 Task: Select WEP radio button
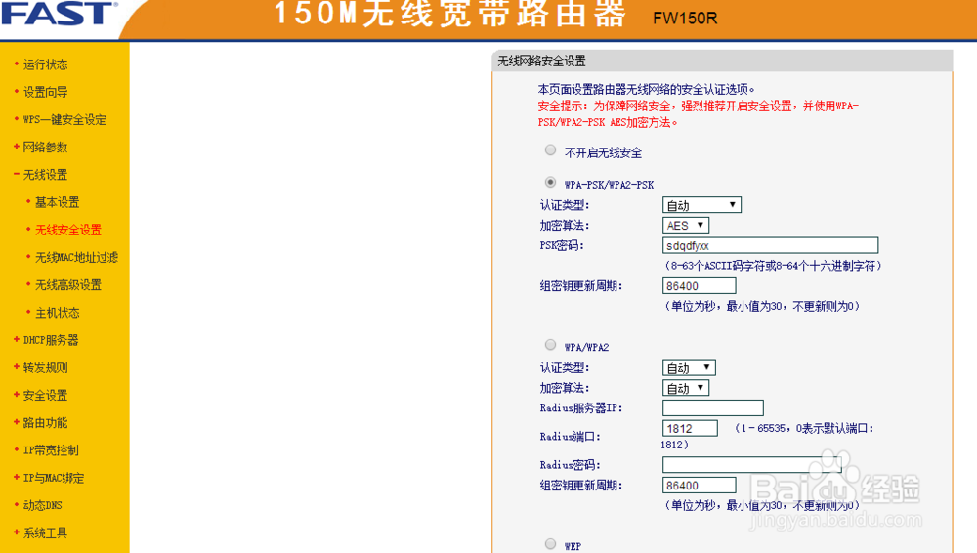coord(550,543)
